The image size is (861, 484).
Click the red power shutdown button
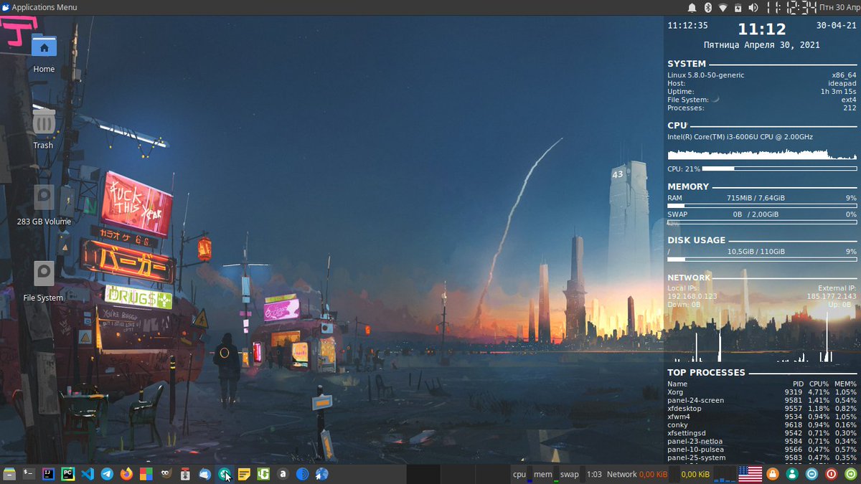(832, 474)
